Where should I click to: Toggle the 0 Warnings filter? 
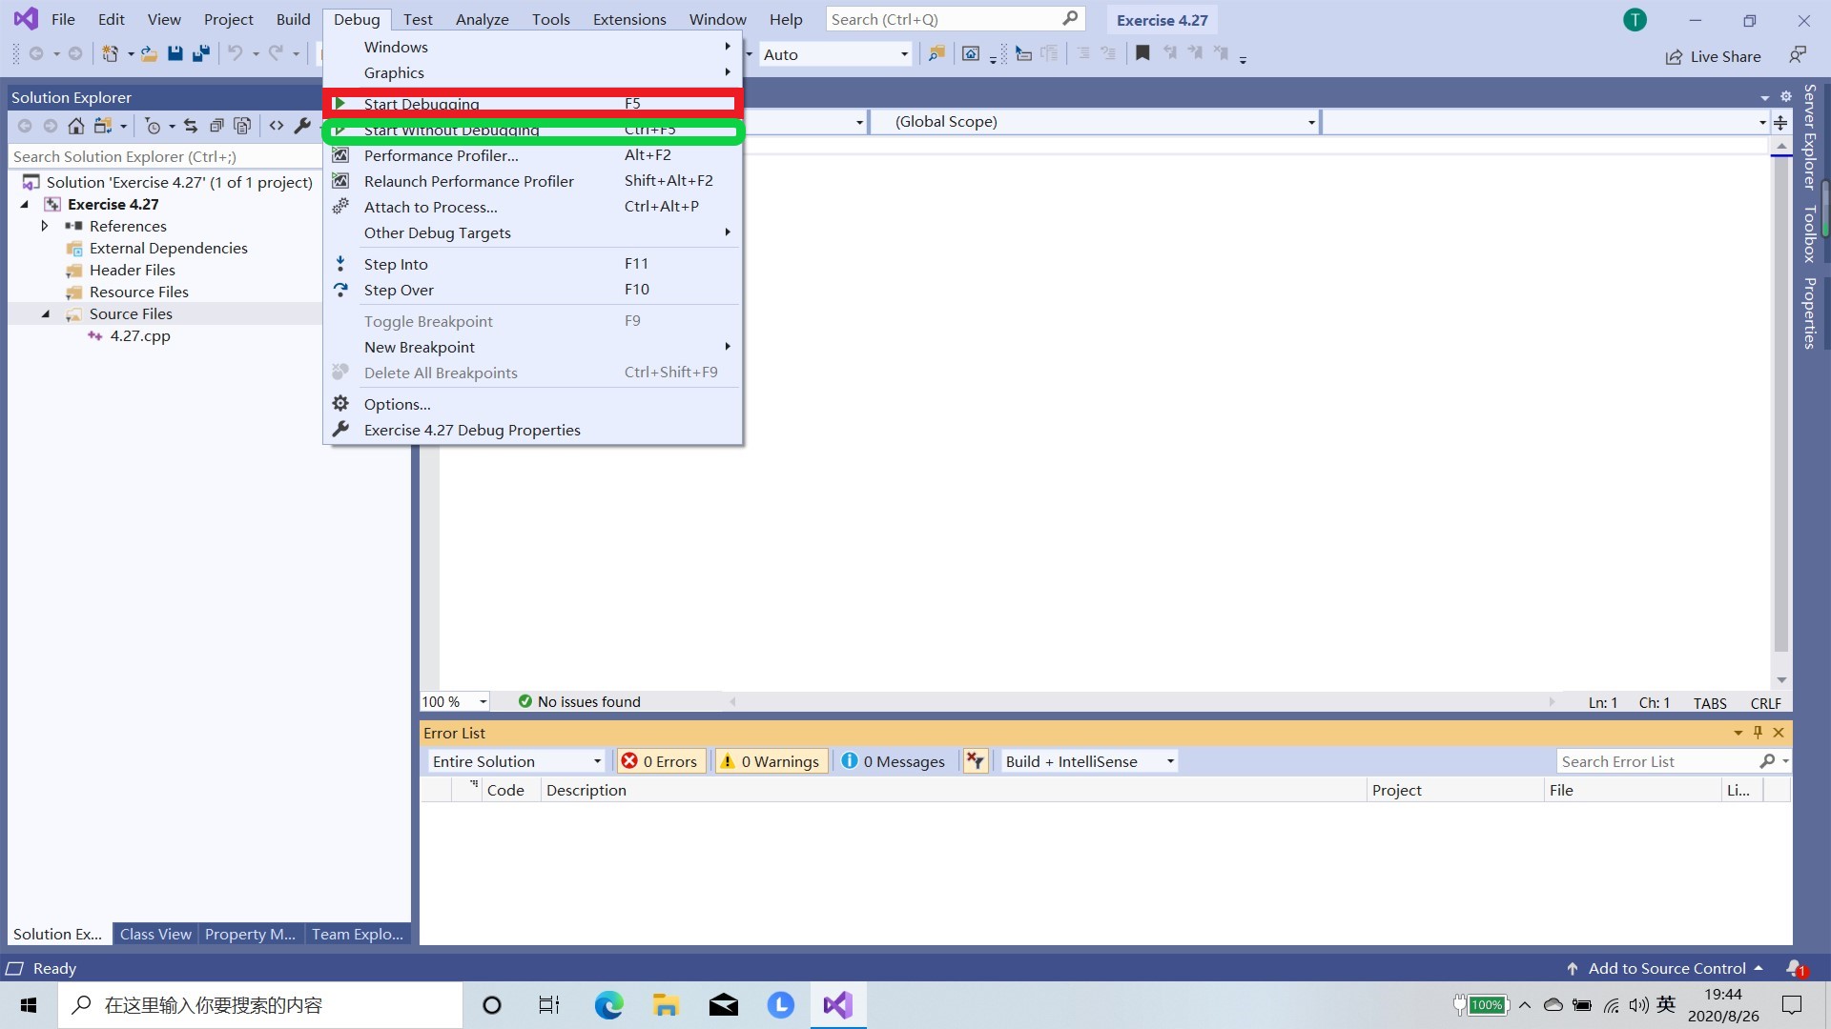[x=771, y=760]
